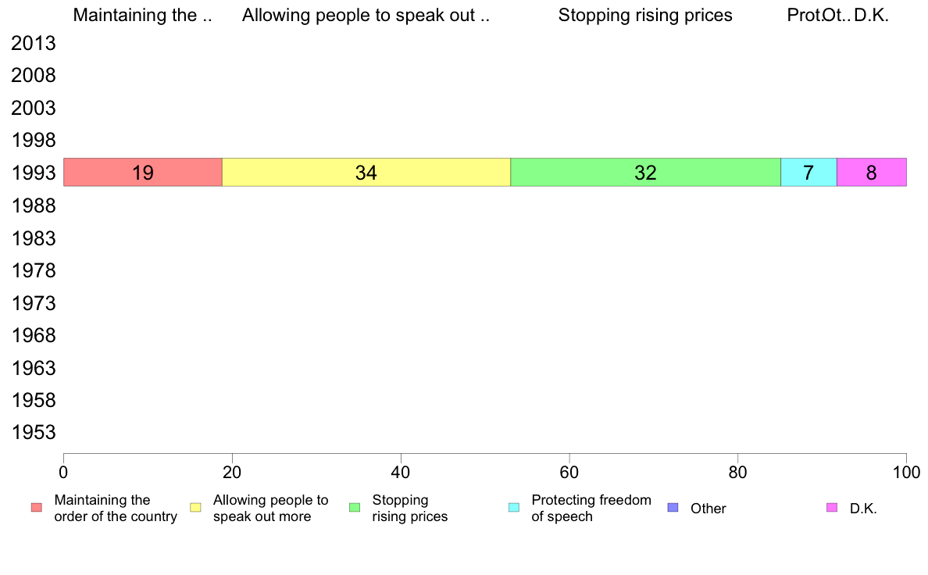Click the 1953 year label
The width and height of the screenshot is (928, 575).
34,432
